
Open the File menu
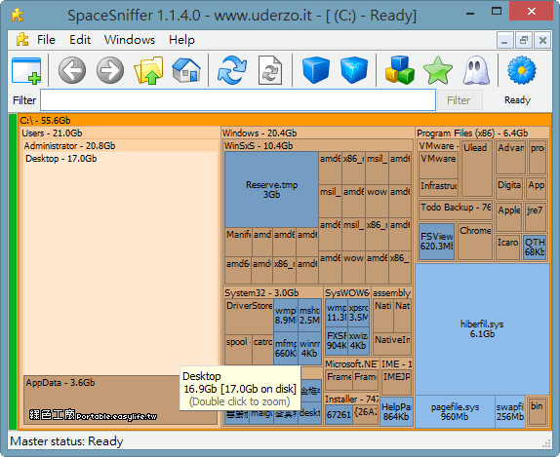click(46, 40)
